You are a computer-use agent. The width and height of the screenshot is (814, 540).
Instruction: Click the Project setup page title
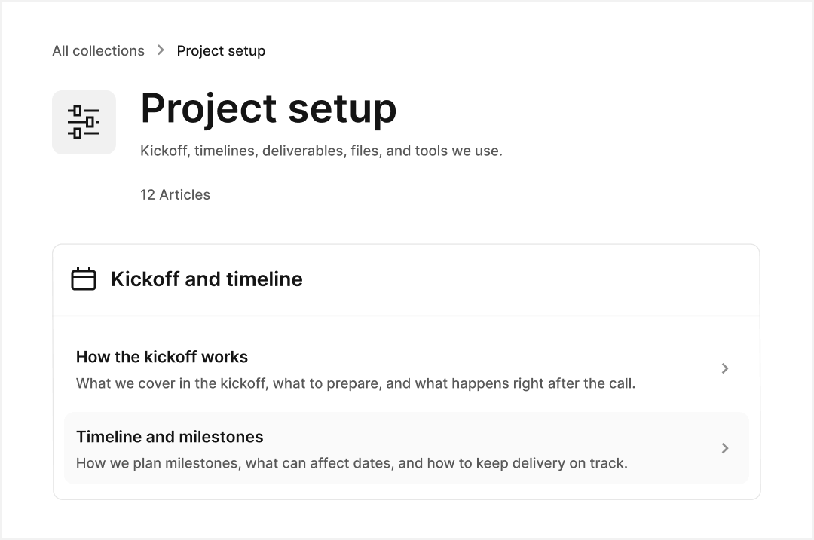[268, 108]
